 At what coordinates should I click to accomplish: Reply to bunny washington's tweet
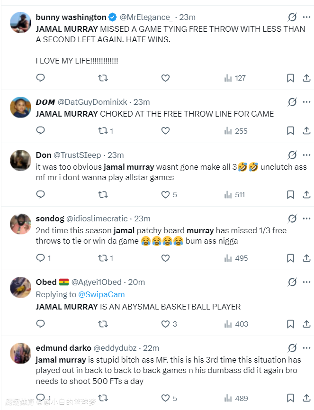tap(41, 78)
